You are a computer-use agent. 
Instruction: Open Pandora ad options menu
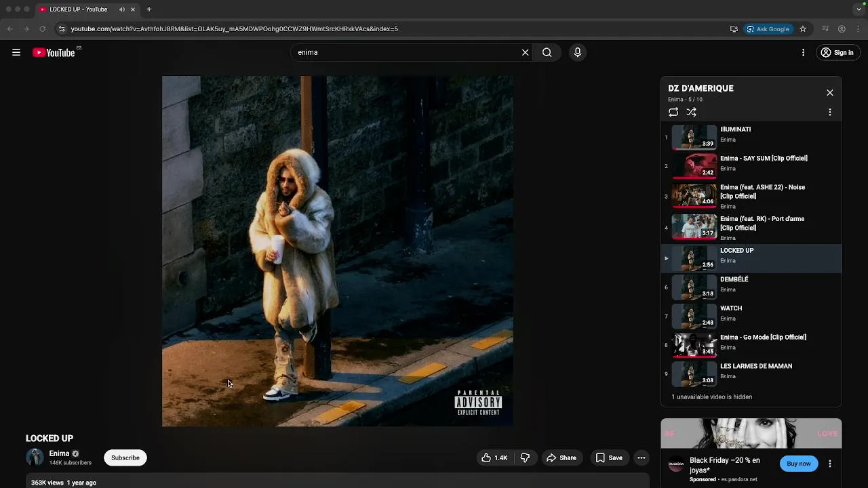click(x=829, y=464)
